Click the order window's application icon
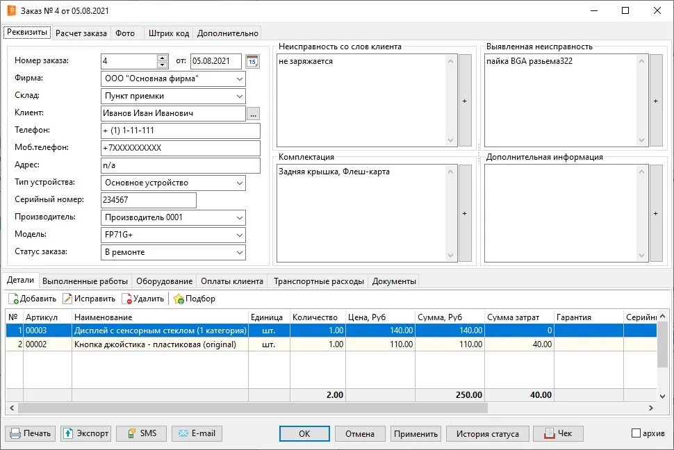Screen dimensions: 674x450 [x=12, y=10]
